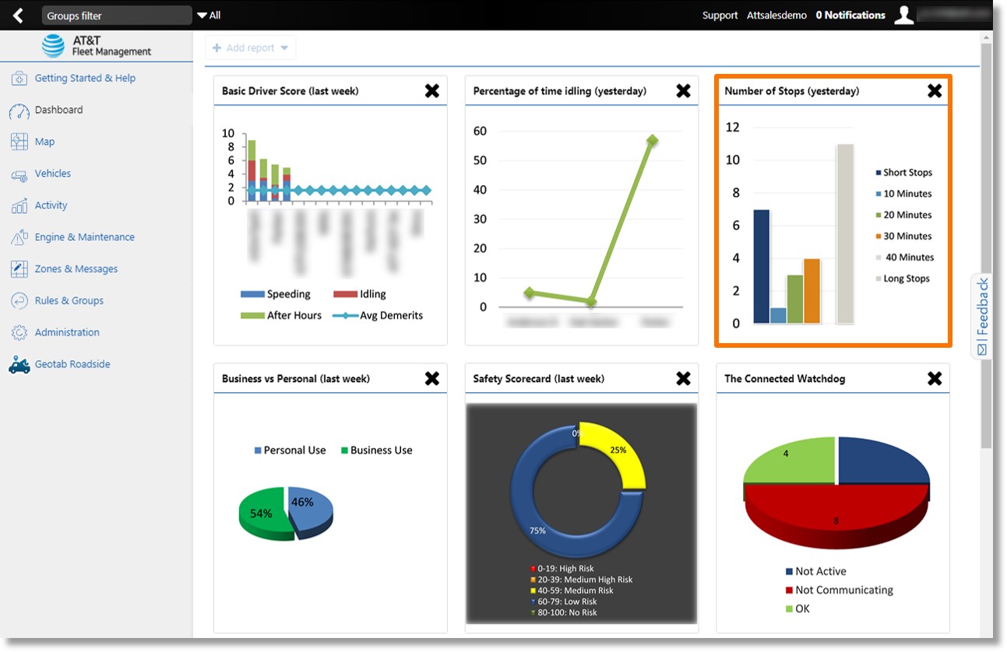Click the user profile avatar icon

pos(903,14)
